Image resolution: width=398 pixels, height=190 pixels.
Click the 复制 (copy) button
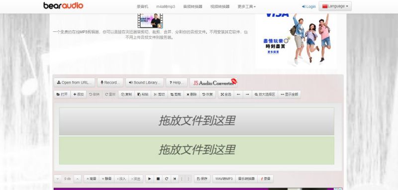[x=126, y=95]
